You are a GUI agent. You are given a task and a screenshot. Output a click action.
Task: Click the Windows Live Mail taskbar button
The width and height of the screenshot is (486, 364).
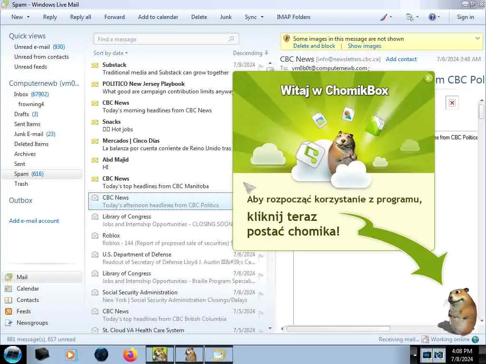click(219, 355)
